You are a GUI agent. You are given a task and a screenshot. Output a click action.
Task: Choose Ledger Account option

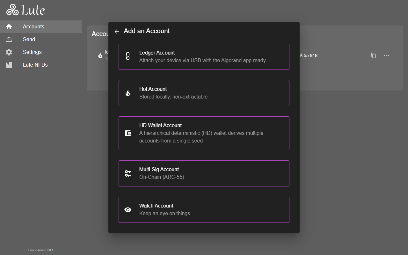(204, 57)
